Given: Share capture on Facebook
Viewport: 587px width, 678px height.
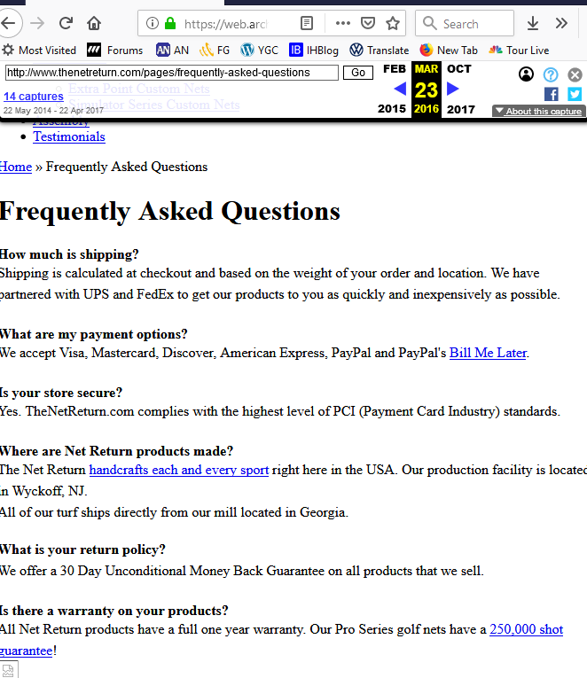Looking at the screenshot, I should tap(552, 94).
